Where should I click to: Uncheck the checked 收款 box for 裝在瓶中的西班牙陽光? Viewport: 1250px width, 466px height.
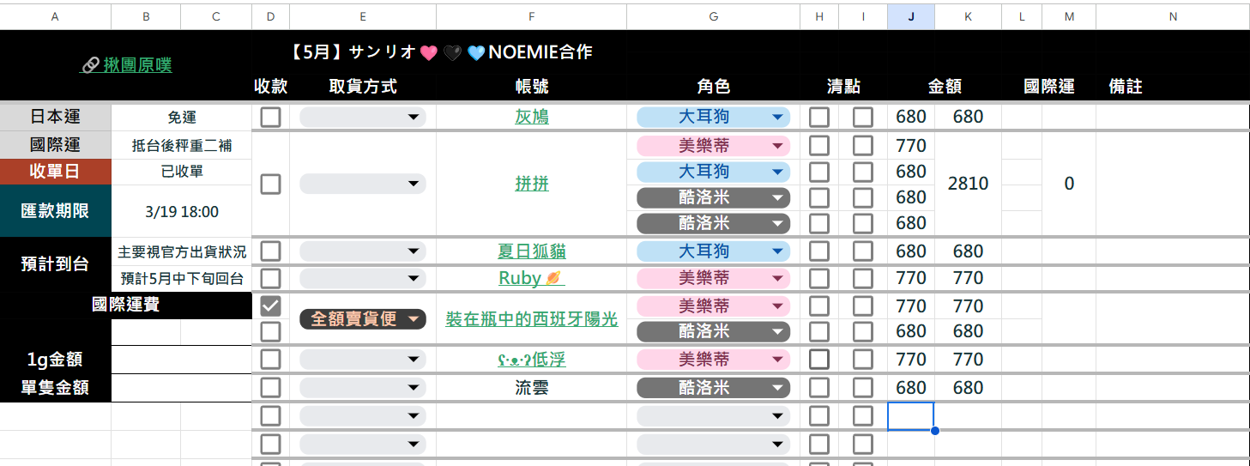click(270, 306)
